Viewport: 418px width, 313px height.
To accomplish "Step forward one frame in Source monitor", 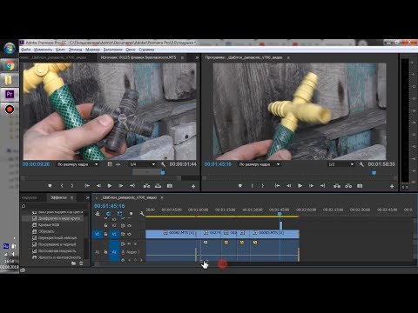I will (x=121, y=186).
